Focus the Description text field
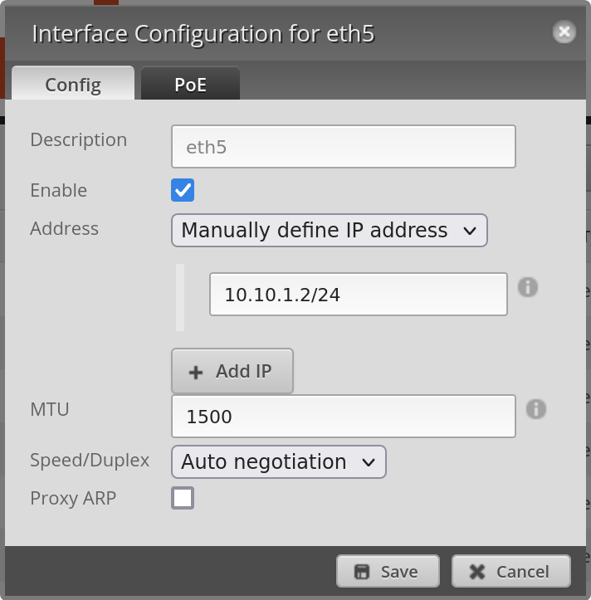Viewport: 591px width, 600px height. pos(343,147)
